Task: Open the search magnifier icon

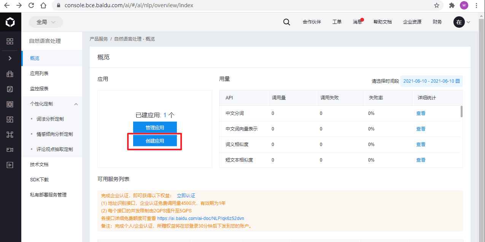Action: click(x=286, y=22)
